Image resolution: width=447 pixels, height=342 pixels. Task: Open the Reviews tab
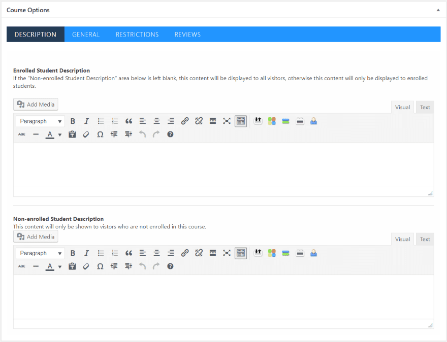pos(187,35)
